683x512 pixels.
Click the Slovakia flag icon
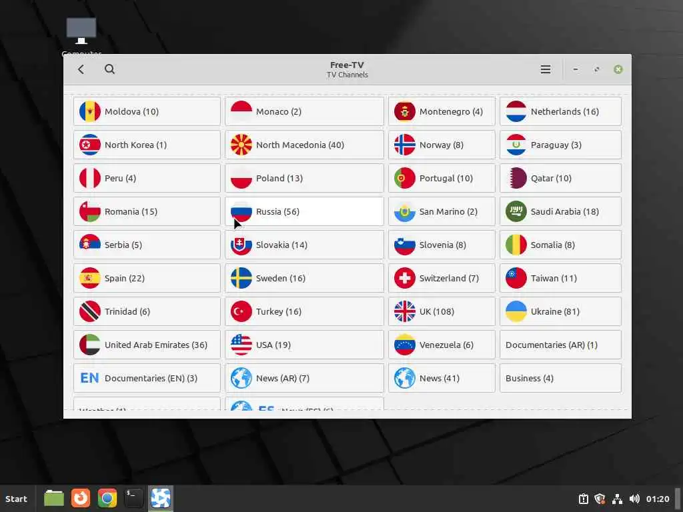click(241, 245)
